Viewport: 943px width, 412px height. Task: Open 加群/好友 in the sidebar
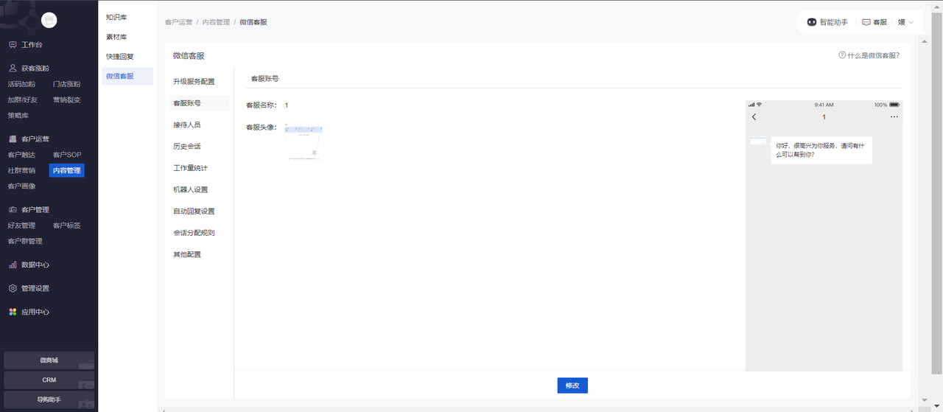tap(22, 99)
